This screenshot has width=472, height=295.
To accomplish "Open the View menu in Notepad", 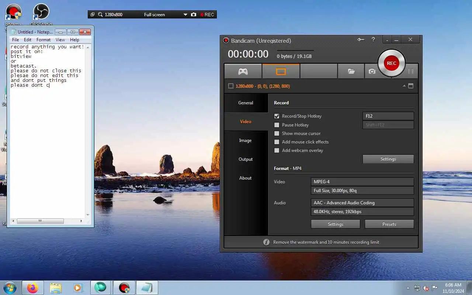I will pos(60,40).
